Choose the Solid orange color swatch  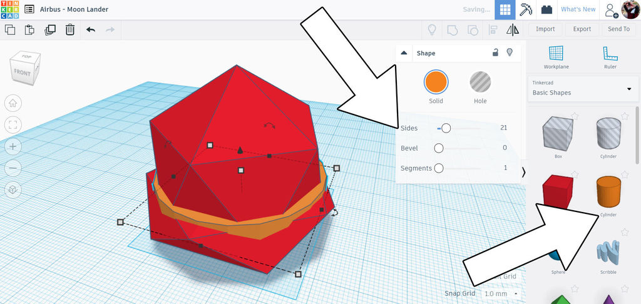tap(436, 82)
